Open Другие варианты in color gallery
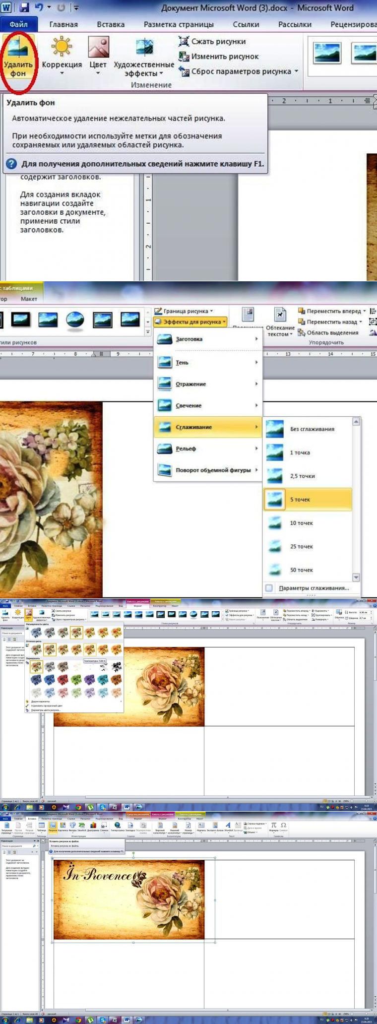Screen dimensions: 377x1024 [40, 702]
